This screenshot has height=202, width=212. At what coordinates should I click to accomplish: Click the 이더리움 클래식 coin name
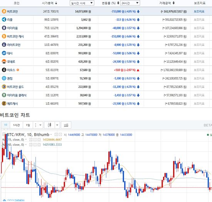click(x=17, y=95)
